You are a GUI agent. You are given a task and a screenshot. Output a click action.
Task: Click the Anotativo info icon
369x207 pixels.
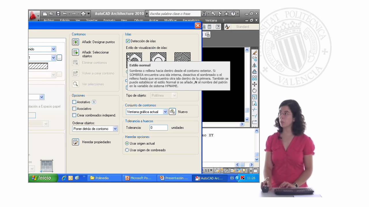94,102
